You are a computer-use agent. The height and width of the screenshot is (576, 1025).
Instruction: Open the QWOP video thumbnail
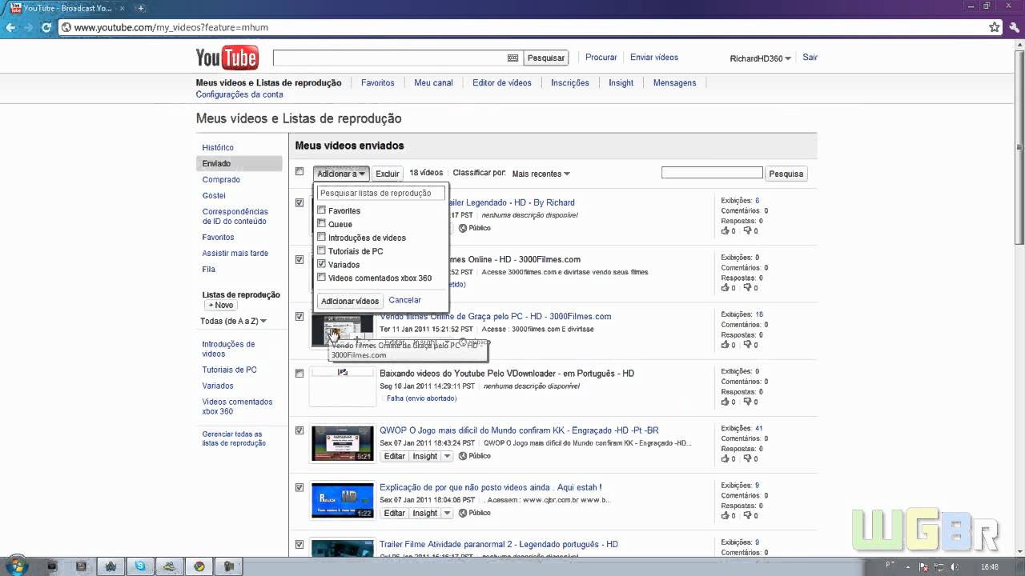click(x=343, y=443)
